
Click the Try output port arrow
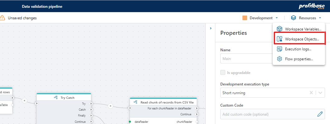click(x=91, y=104)
